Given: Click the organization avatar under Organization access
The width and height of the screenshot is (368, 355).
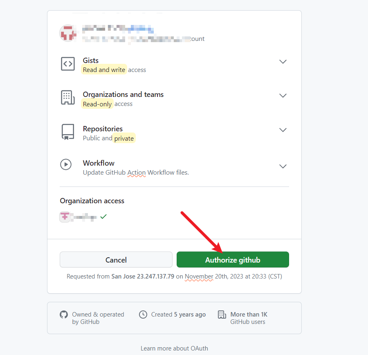Looking at the screenshot, I should (x=65, y=217).
